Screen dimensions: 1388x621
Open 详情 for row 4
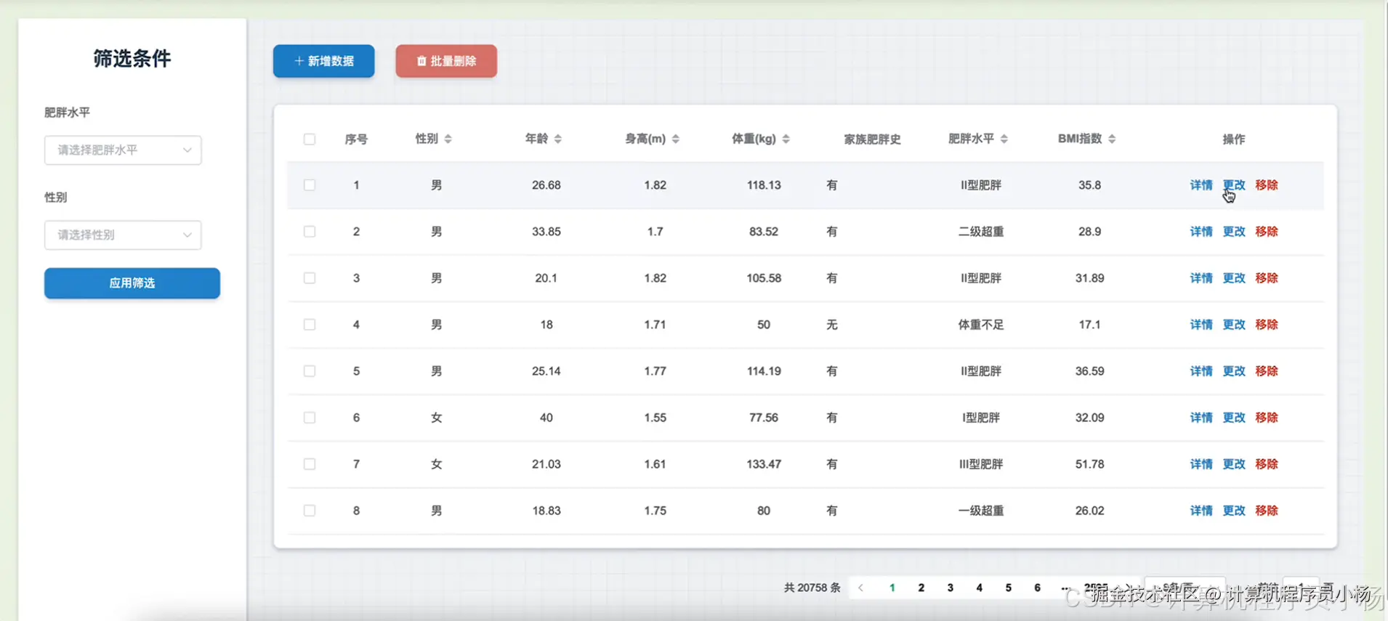pyautogui.click(x=1201, y=325)
